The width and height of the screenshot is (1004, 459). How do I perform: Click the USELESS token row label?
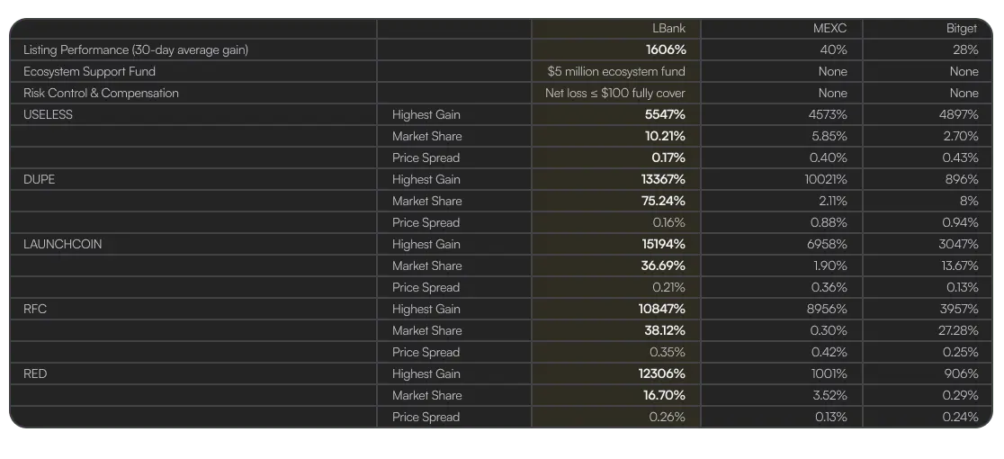(48, 114)
